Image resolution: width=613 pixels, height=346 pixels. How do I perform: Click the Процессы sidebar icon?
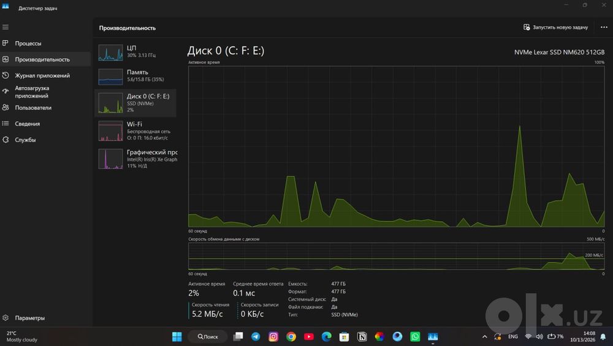tap(6, 43)
